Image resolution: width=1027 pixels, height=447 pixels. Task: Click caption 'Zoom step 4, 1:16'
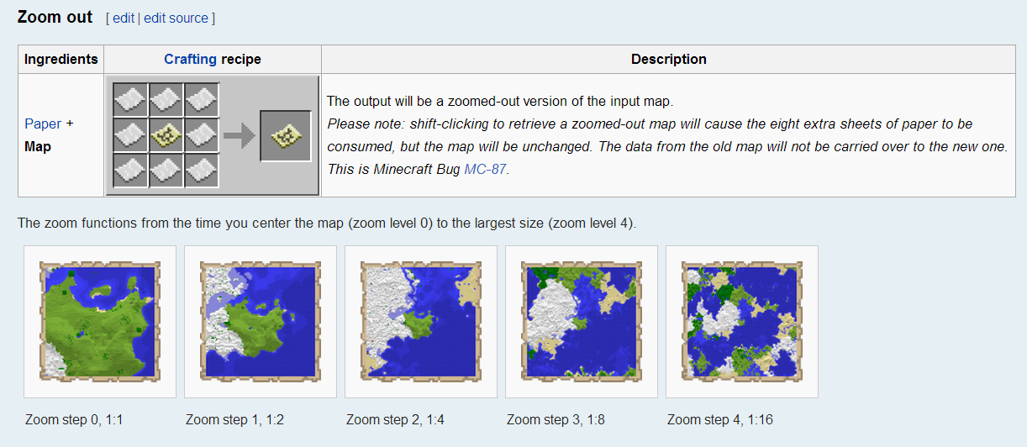[x=720, y=419]
